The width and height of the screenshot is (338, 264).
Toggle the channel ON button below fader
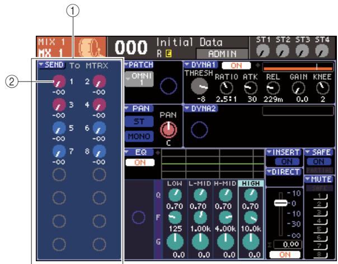(x=285, y=255)
